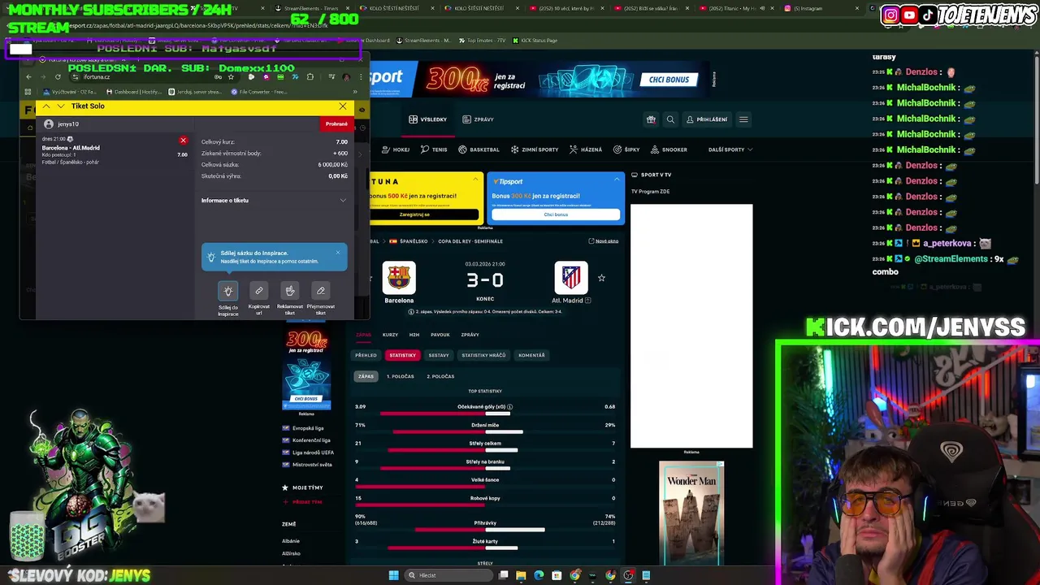This screenshot has width=1040, height=585.
Task: Open Evropská liga in sidebar
Action: pyautogui.click(x=307, y=428)
